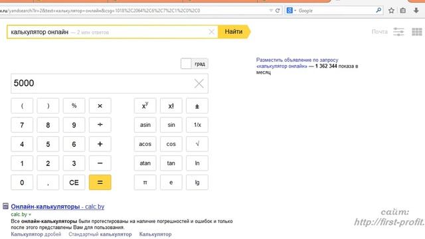Click browser search magnifier icon

tap(379, 11)
